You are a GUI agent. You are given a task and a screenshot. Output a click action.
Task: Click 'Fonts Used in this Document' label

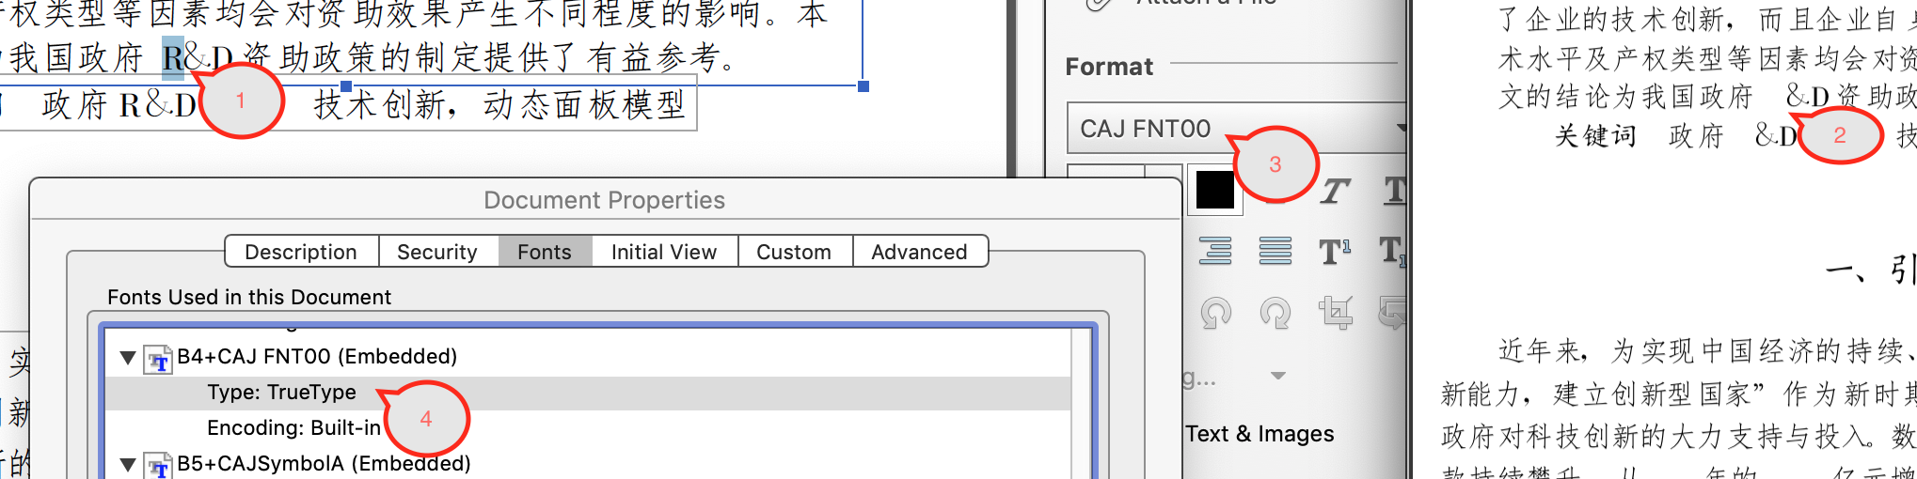(249, 297)
